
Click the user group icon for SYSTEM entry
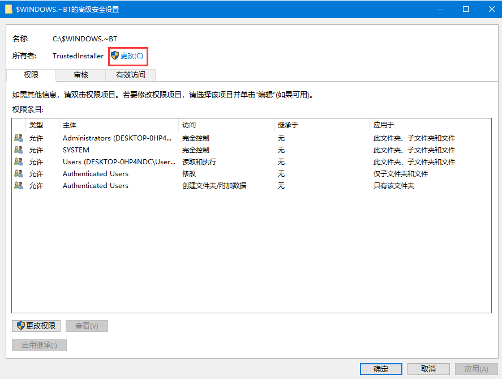pos(19,150)
